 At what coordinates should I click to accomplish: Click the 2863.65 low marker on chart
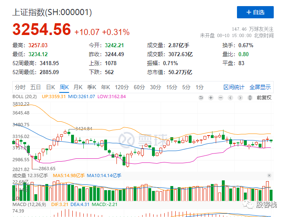[x=47, y=169]
